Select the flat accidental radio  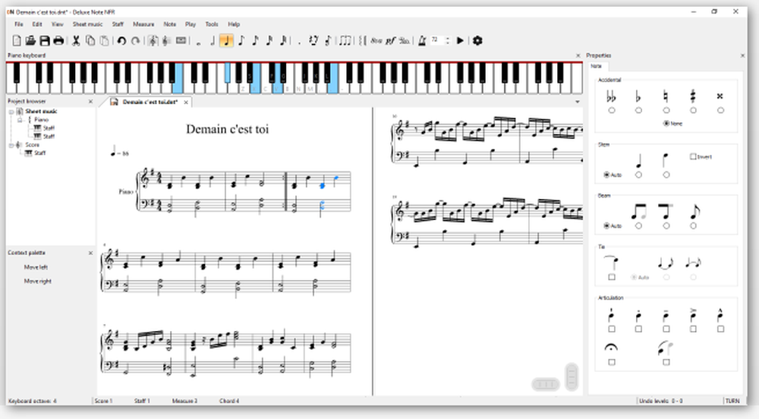638,110
